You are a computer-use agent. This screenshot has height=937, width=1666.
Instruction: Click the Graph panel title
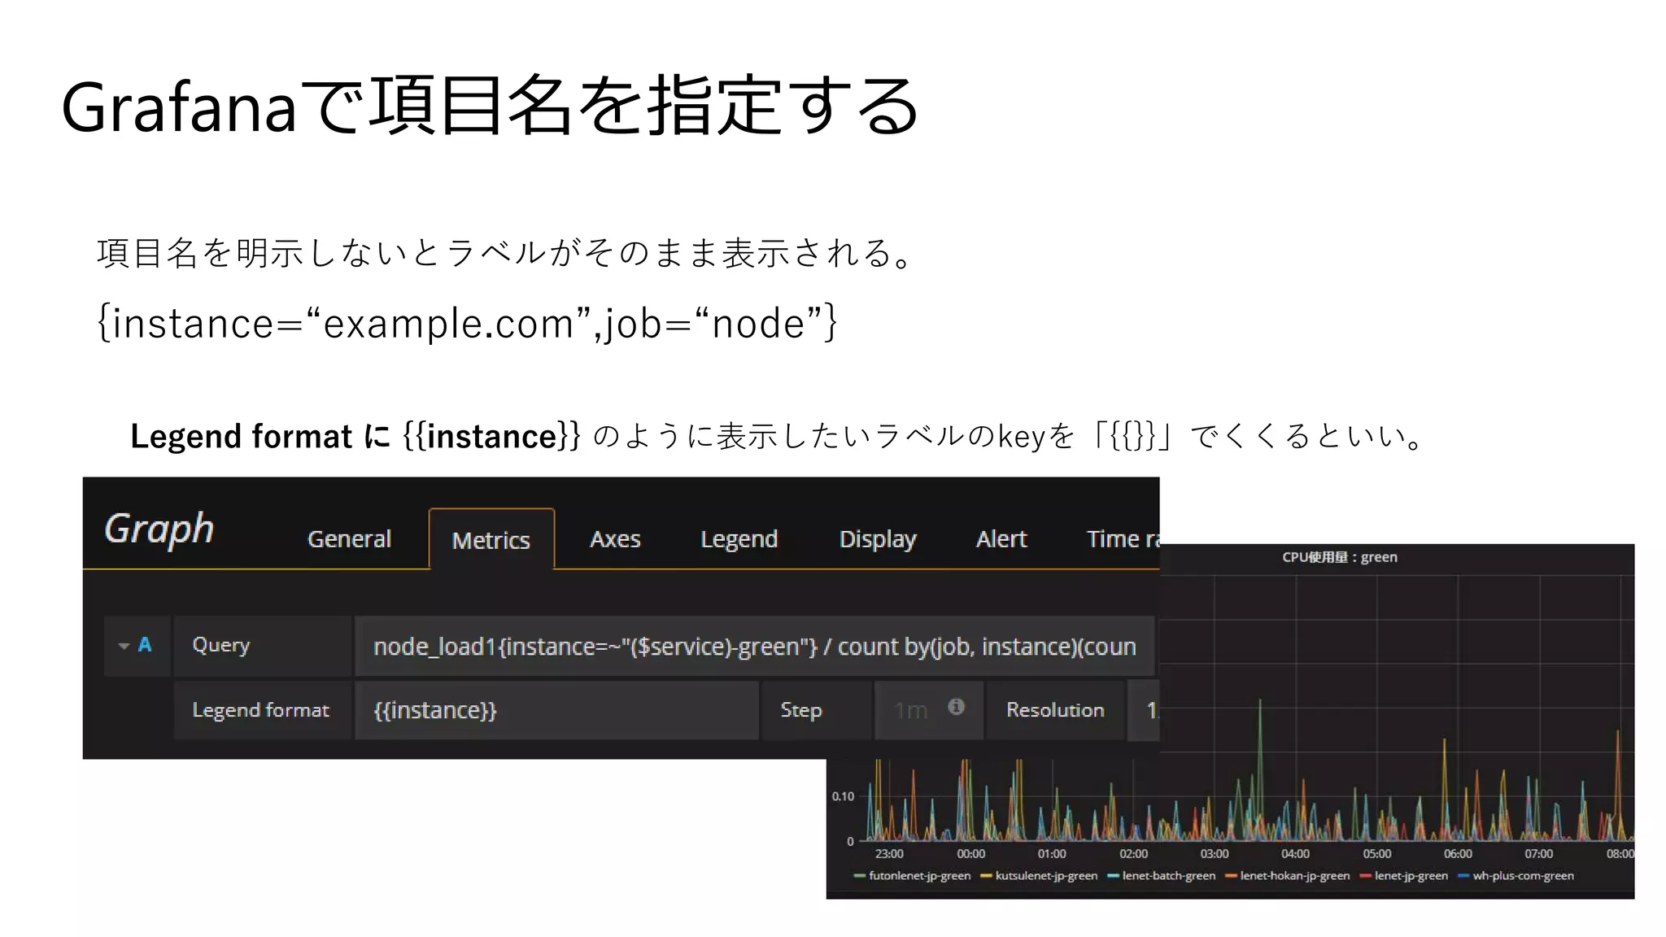coord(159,530)
